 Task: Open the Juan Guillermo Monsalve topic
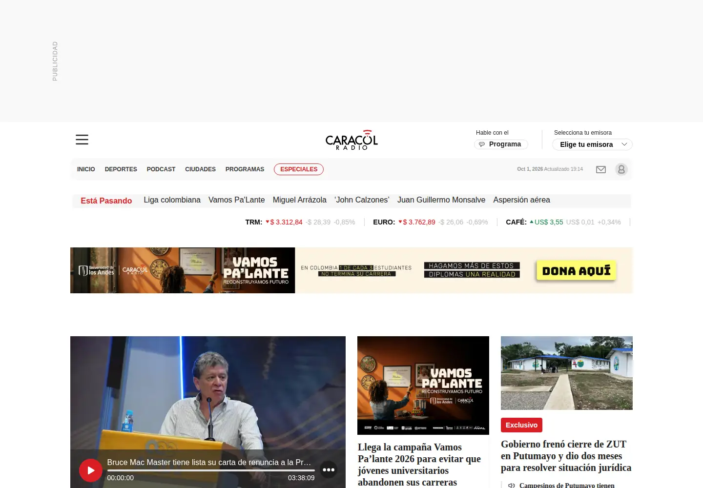pos(441,200)
